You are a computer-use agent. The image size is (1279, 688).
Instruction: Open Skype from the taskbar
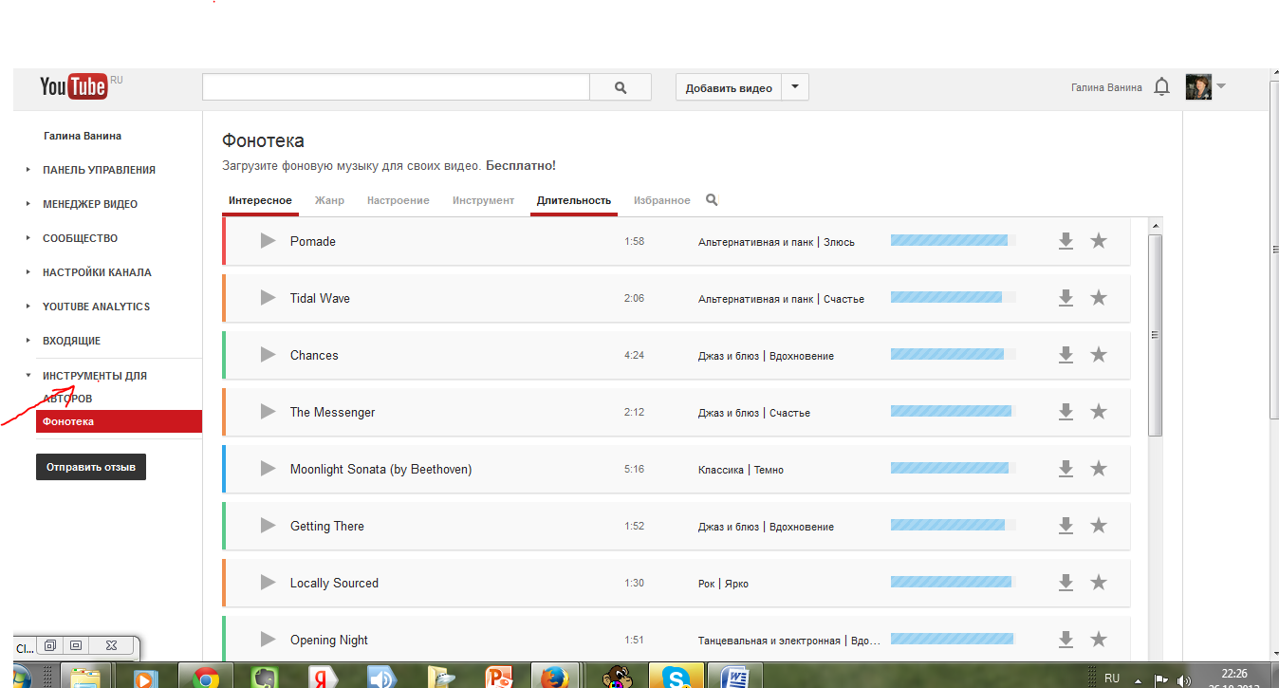(676, 677)
